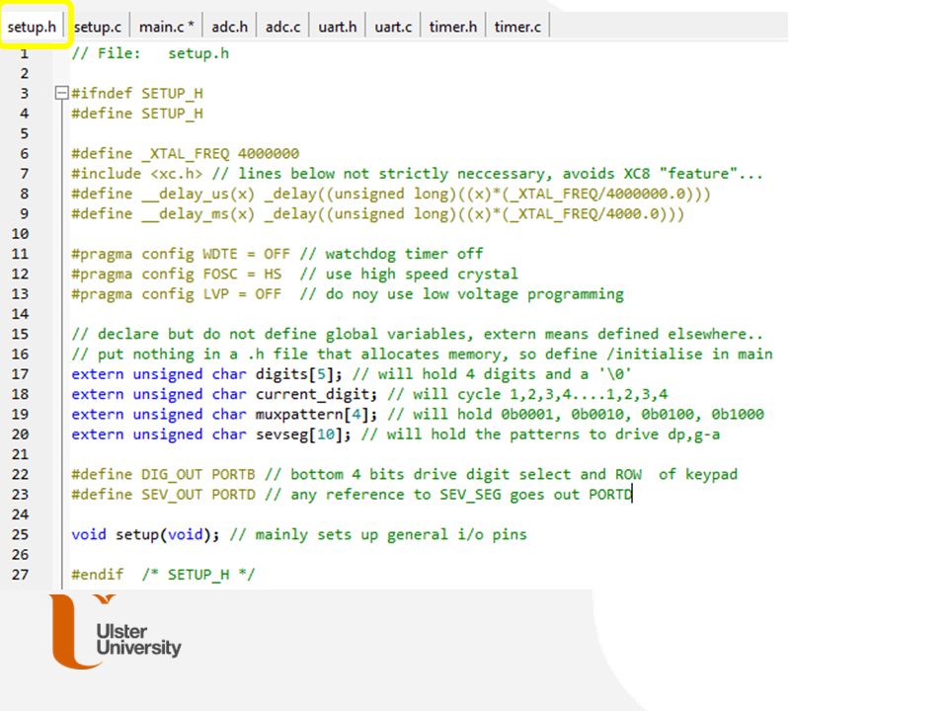Switch to the setup.h tab
948x711 pixels.
pyautogui.click(x=32, y=27)
